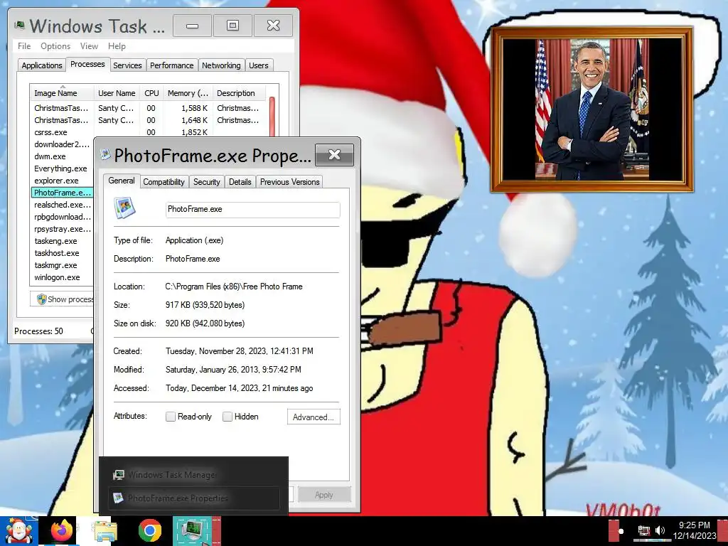
Task: Switch to the Performance tab
Action: pos(172,65)
